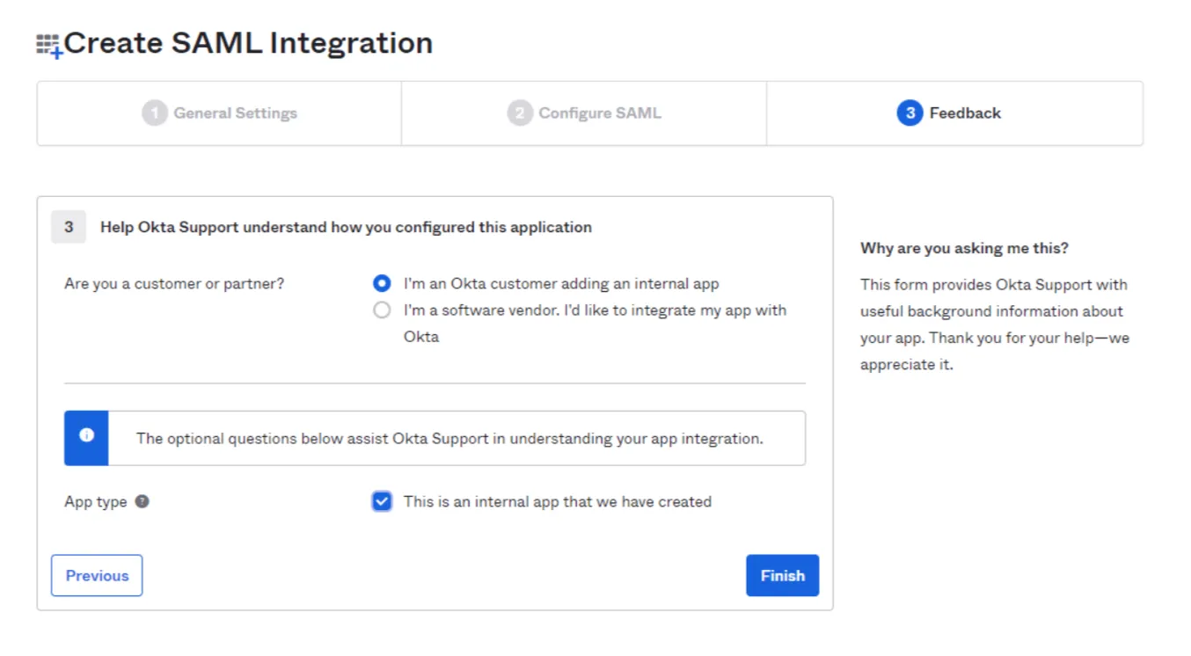Open the Configure SAML step
1191x656 pixels.
point(583,113)
